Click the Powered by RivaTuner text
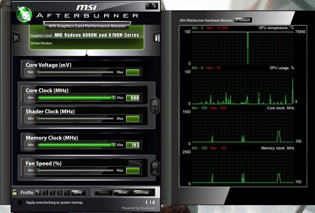This screenshot has height=213, width=315. coord(138,208)
